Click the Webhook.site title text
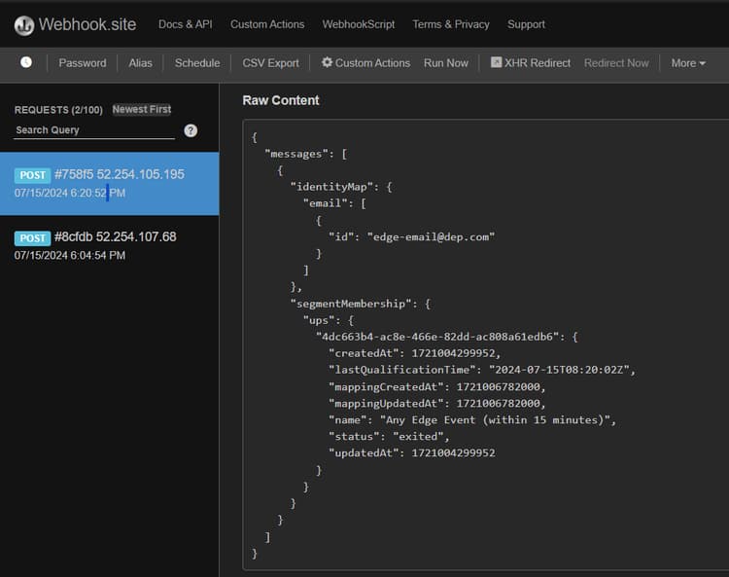729x577 pixels. (x=87, y=24)
